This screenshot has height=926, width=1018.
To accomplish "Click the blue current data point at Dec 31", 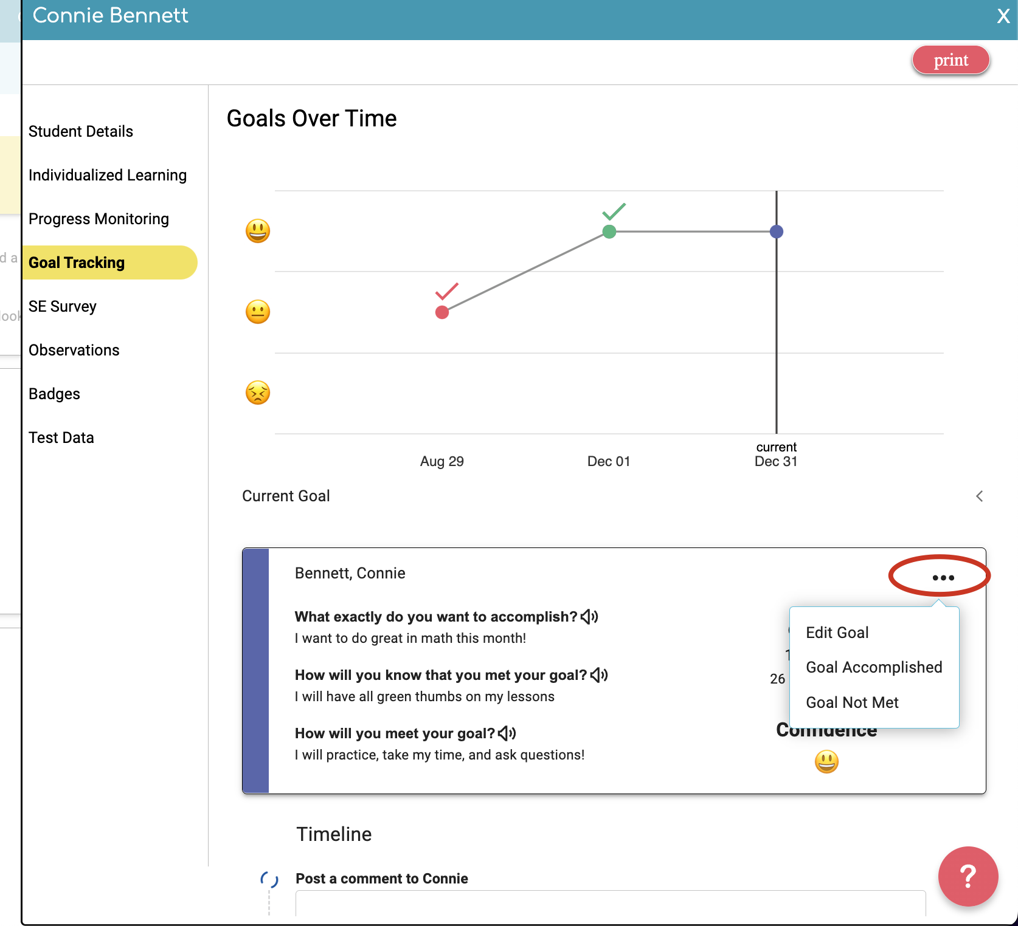I will (x=776, y=231).
